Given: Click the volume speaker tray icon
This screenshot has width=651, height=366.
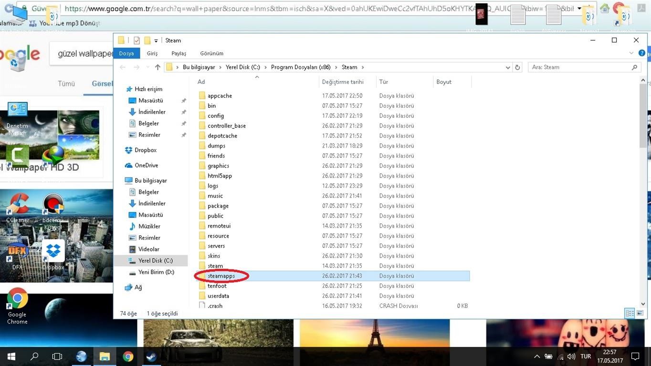Looking at the screenshot, I should coord(571,356).
